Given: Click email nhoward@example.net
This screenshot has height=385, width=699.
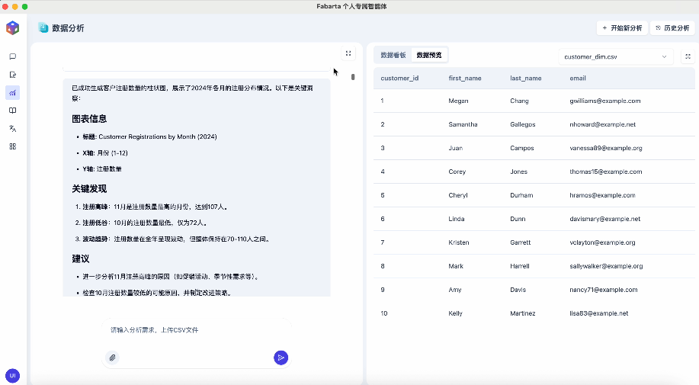Looking at the screenshot, I should (x=603, y=124).
